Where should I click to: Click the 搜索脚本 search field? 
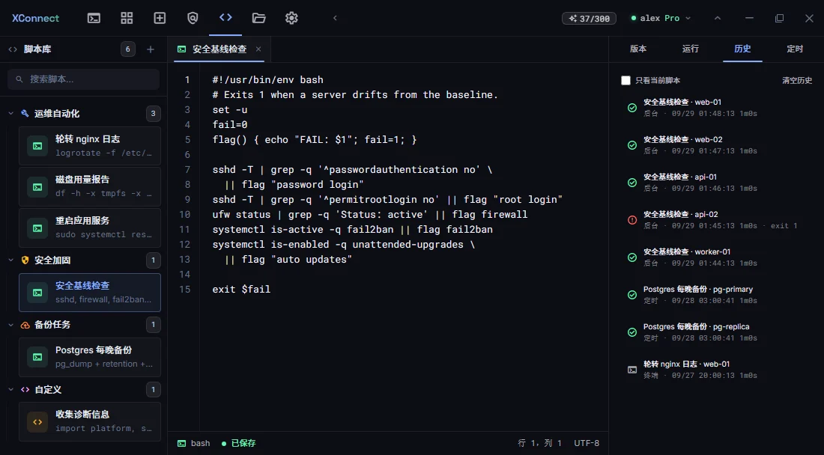[x=84, y=79]
